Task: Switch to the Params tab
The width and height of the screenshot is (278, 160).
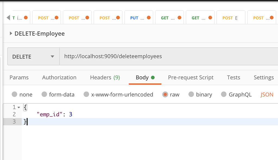Action: [19, 77]
